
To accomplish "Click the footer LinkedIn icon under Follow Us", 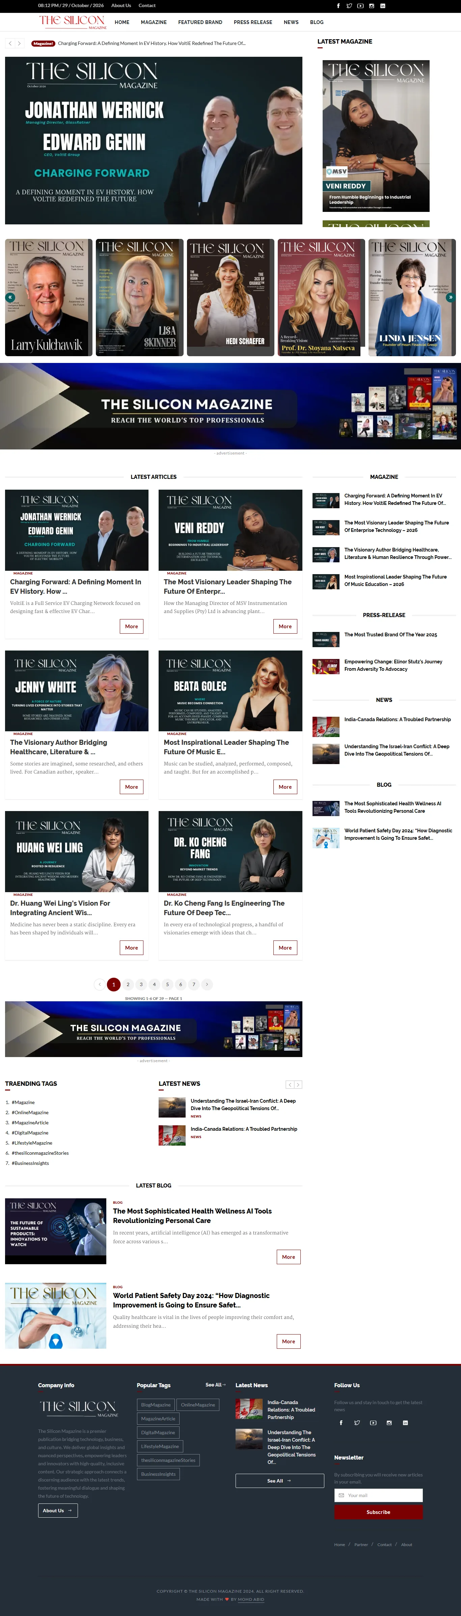I will (x=405, y=1423).
